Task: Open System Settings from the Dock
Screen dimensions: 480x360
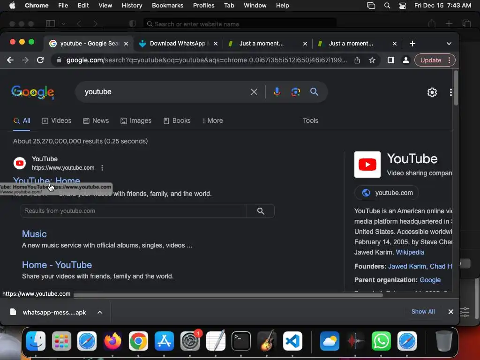Action: (x=190, y=341)
